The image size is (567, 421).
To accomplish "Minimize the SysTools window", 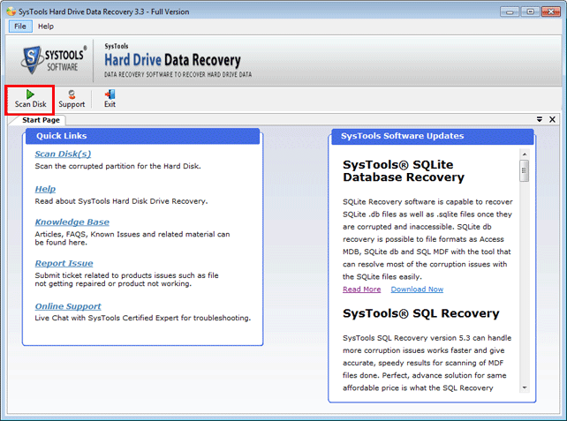I will 510,12.
